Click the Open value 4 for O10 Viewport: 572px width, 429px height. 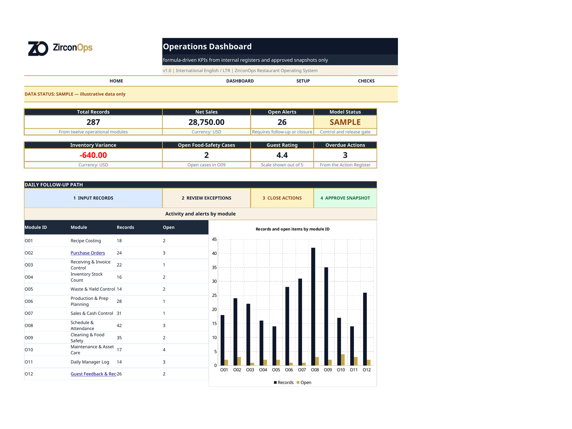tap(164, 350)
